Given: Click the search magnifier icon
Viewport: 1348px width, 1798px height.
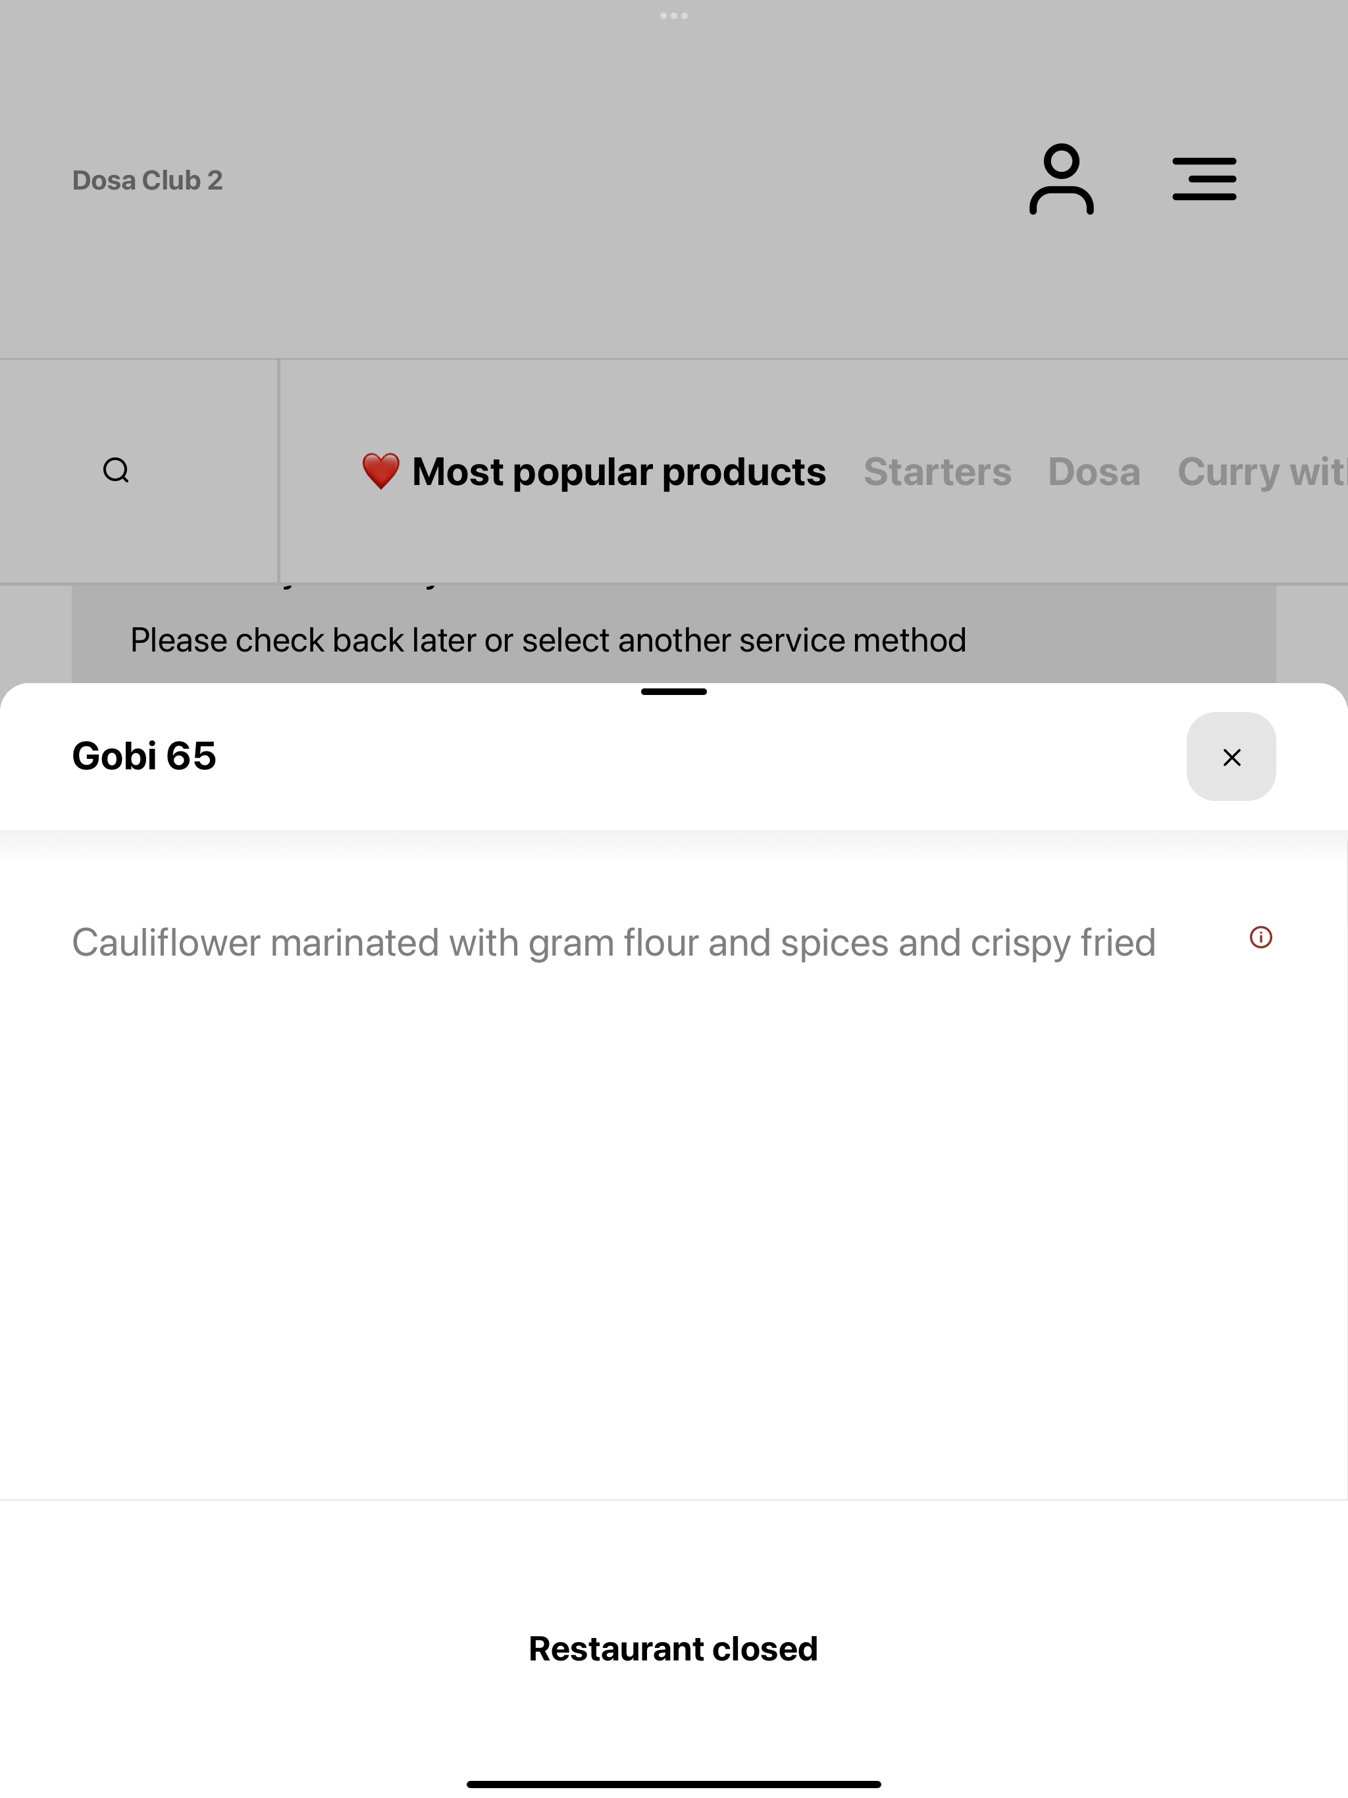Looking at the screenshot, I should coord(117,471).
